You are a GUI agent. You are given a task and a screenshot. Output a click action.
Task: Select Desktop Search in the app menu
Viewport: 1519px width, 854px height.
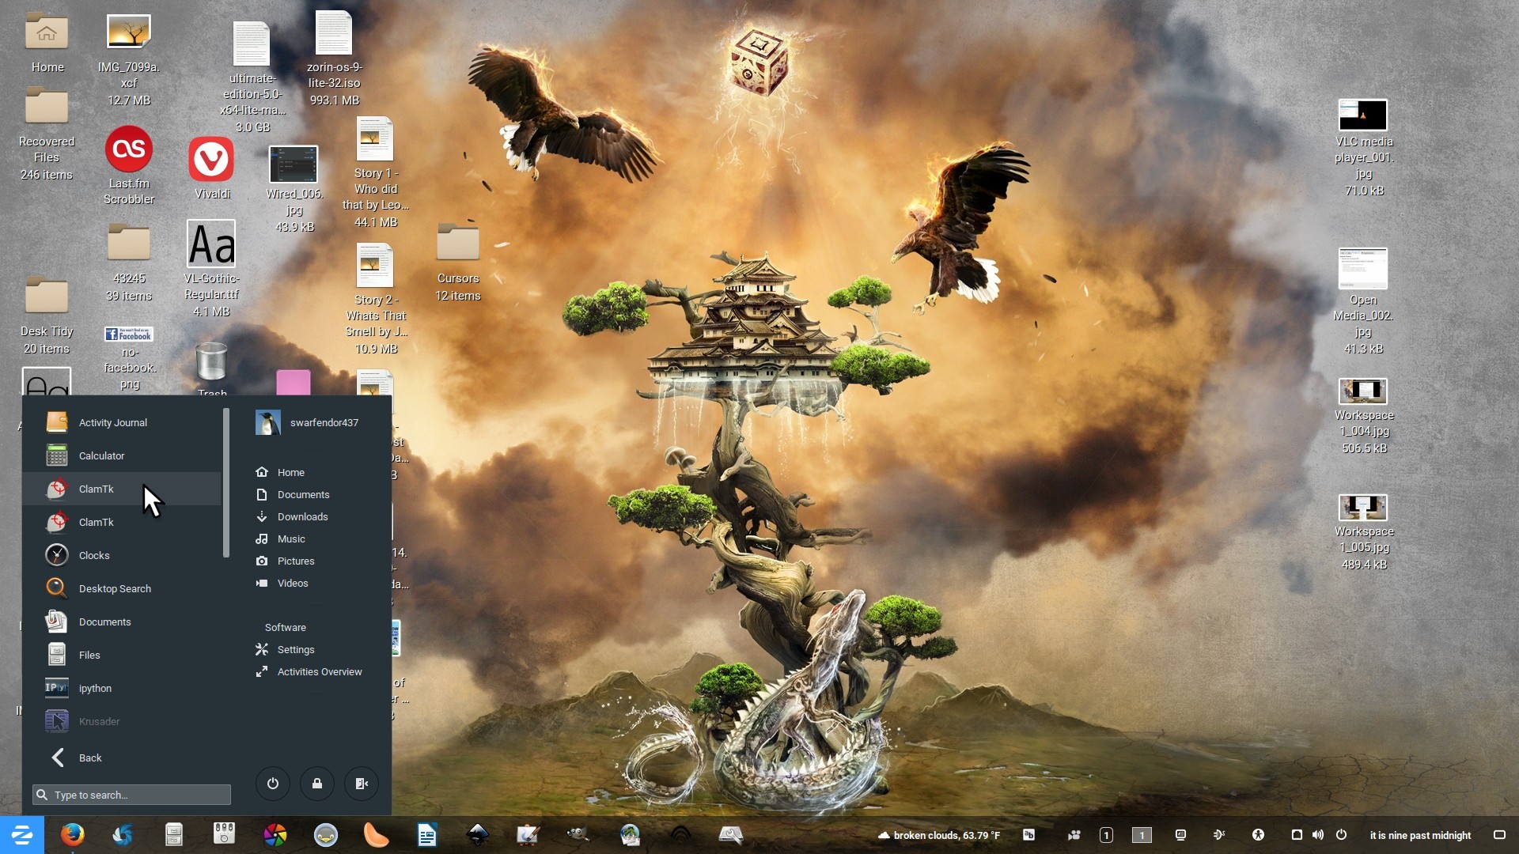point(115,588)
